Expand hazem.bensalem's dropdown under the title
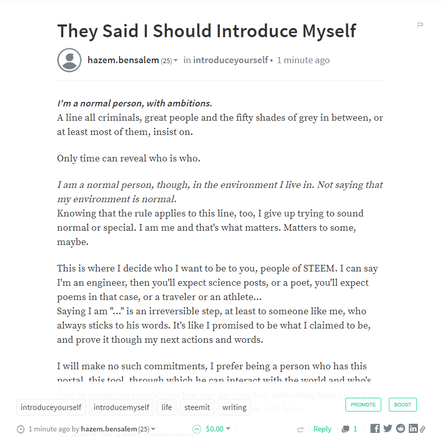 (x=176, y=60)
